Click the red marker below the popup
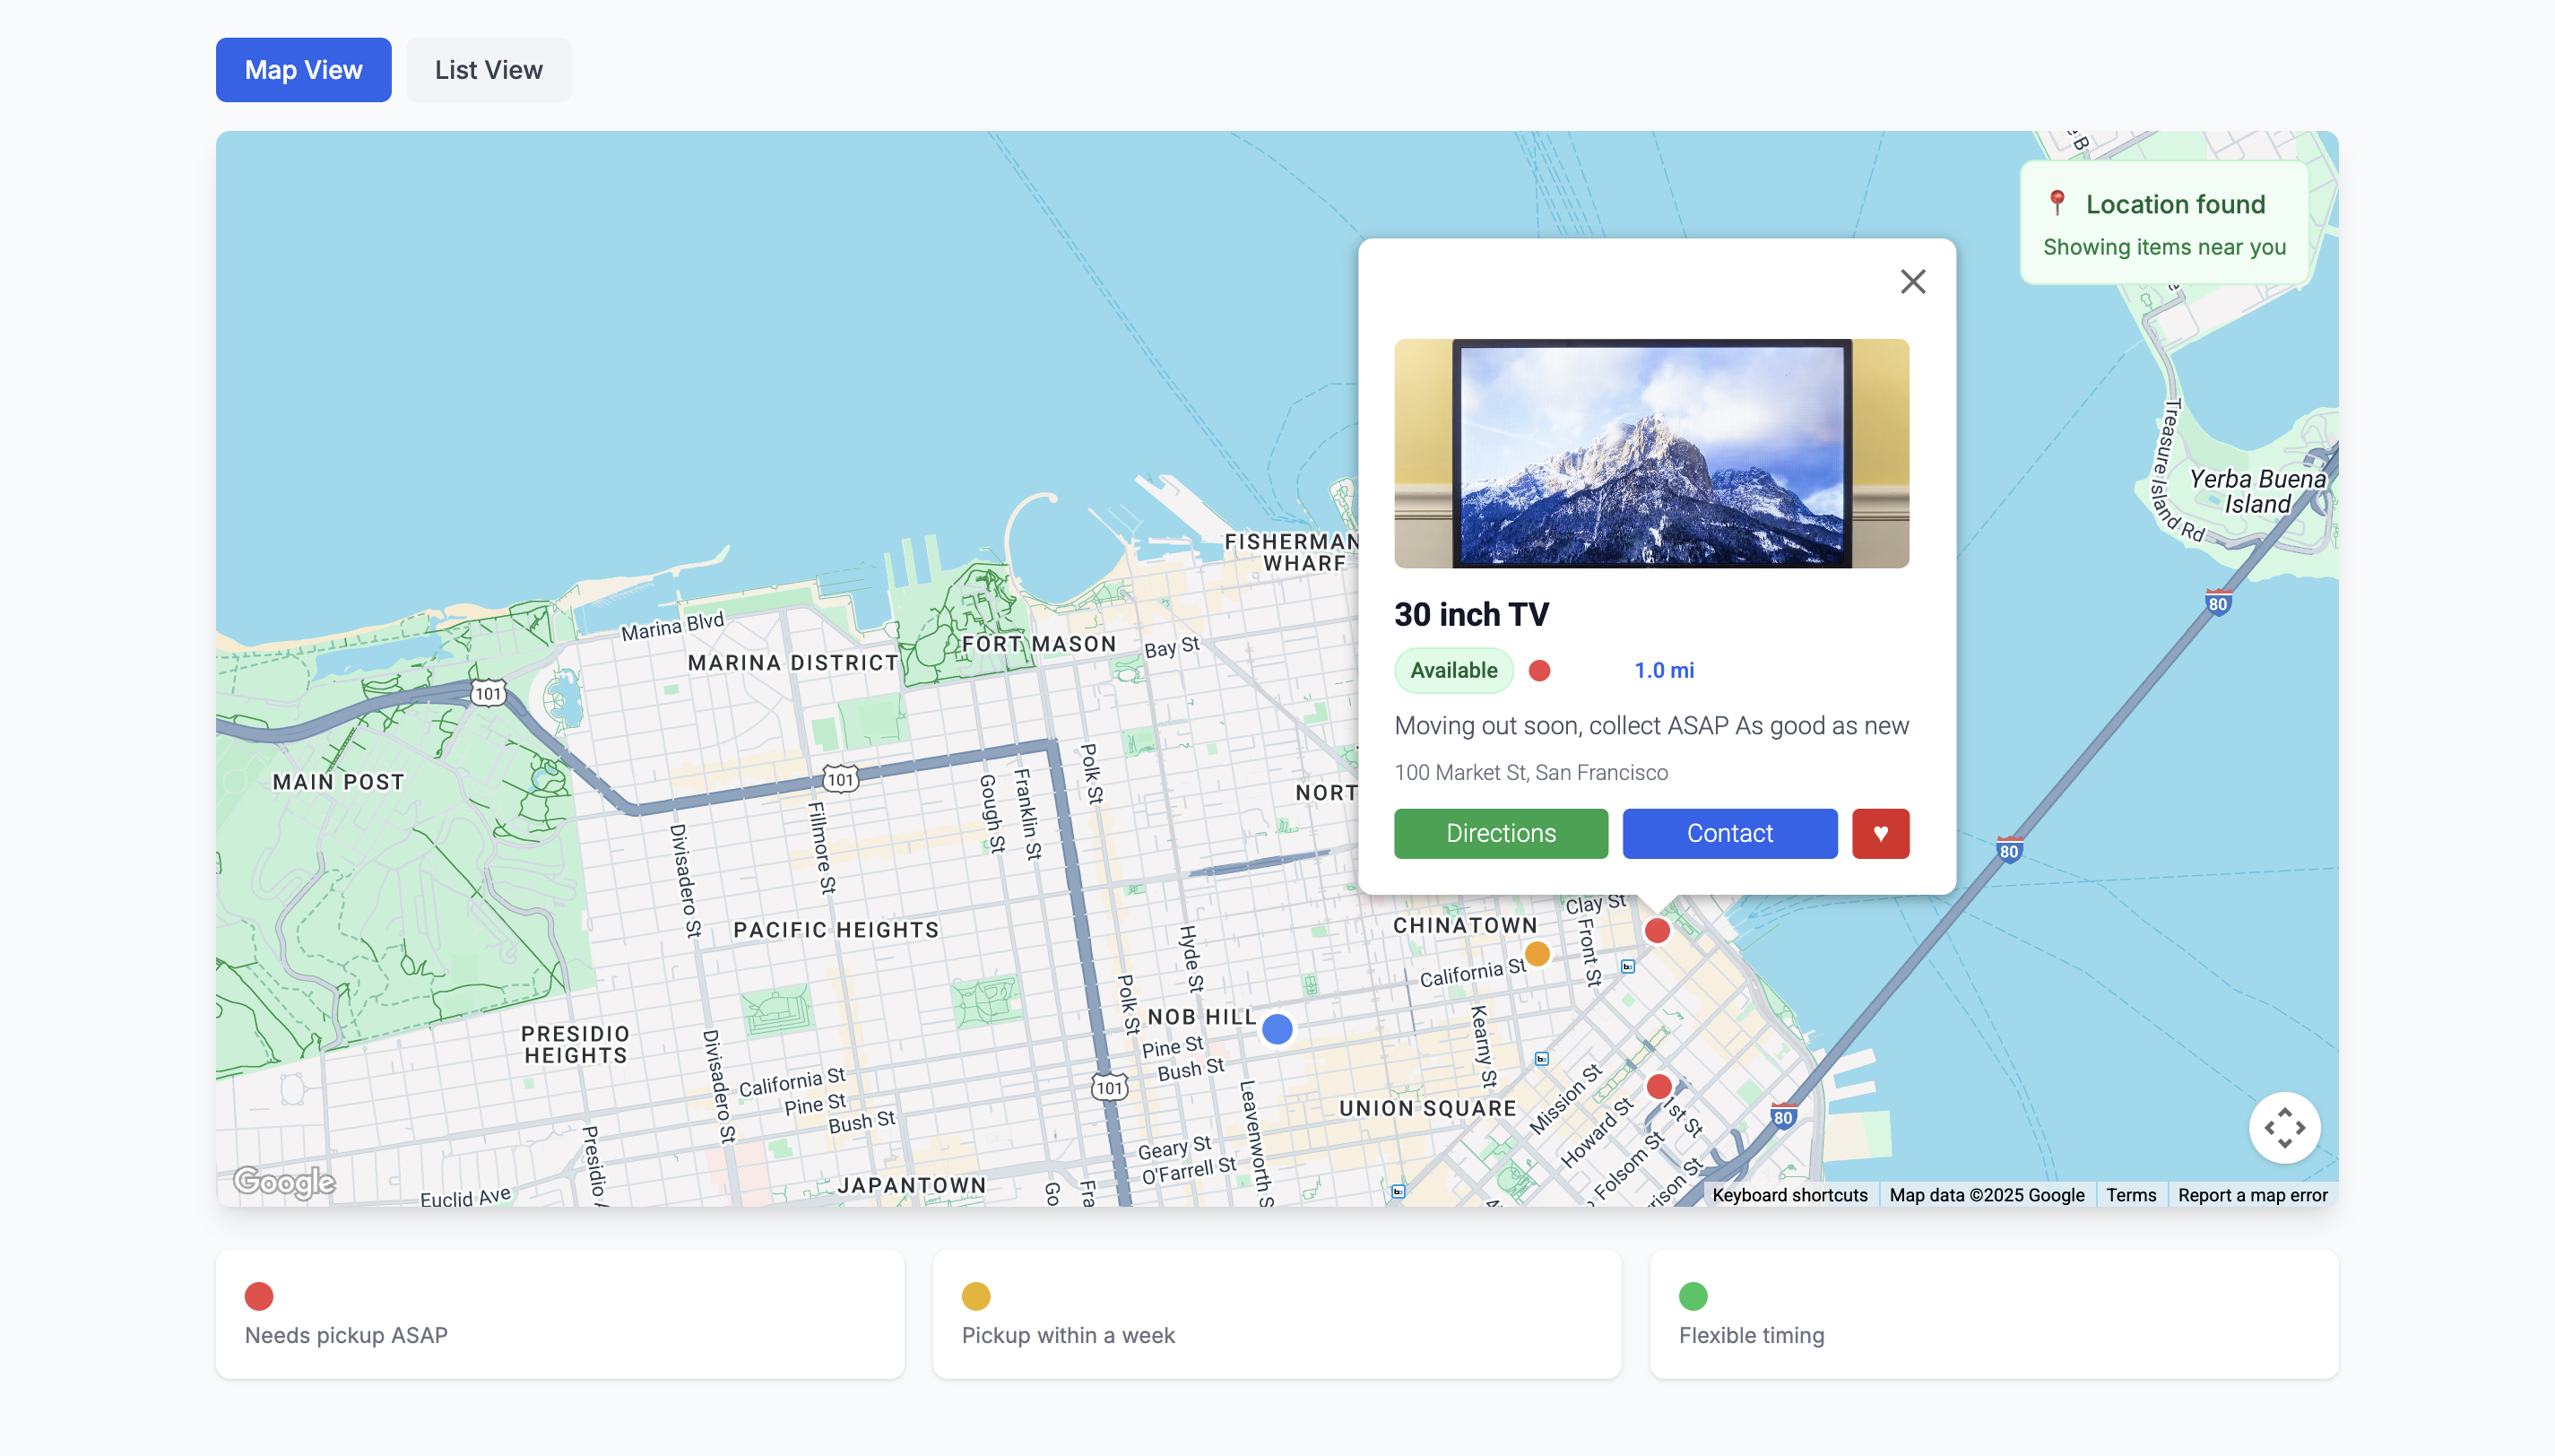This screenshot has height=1456, width=2555. [x=1657, y=931]
